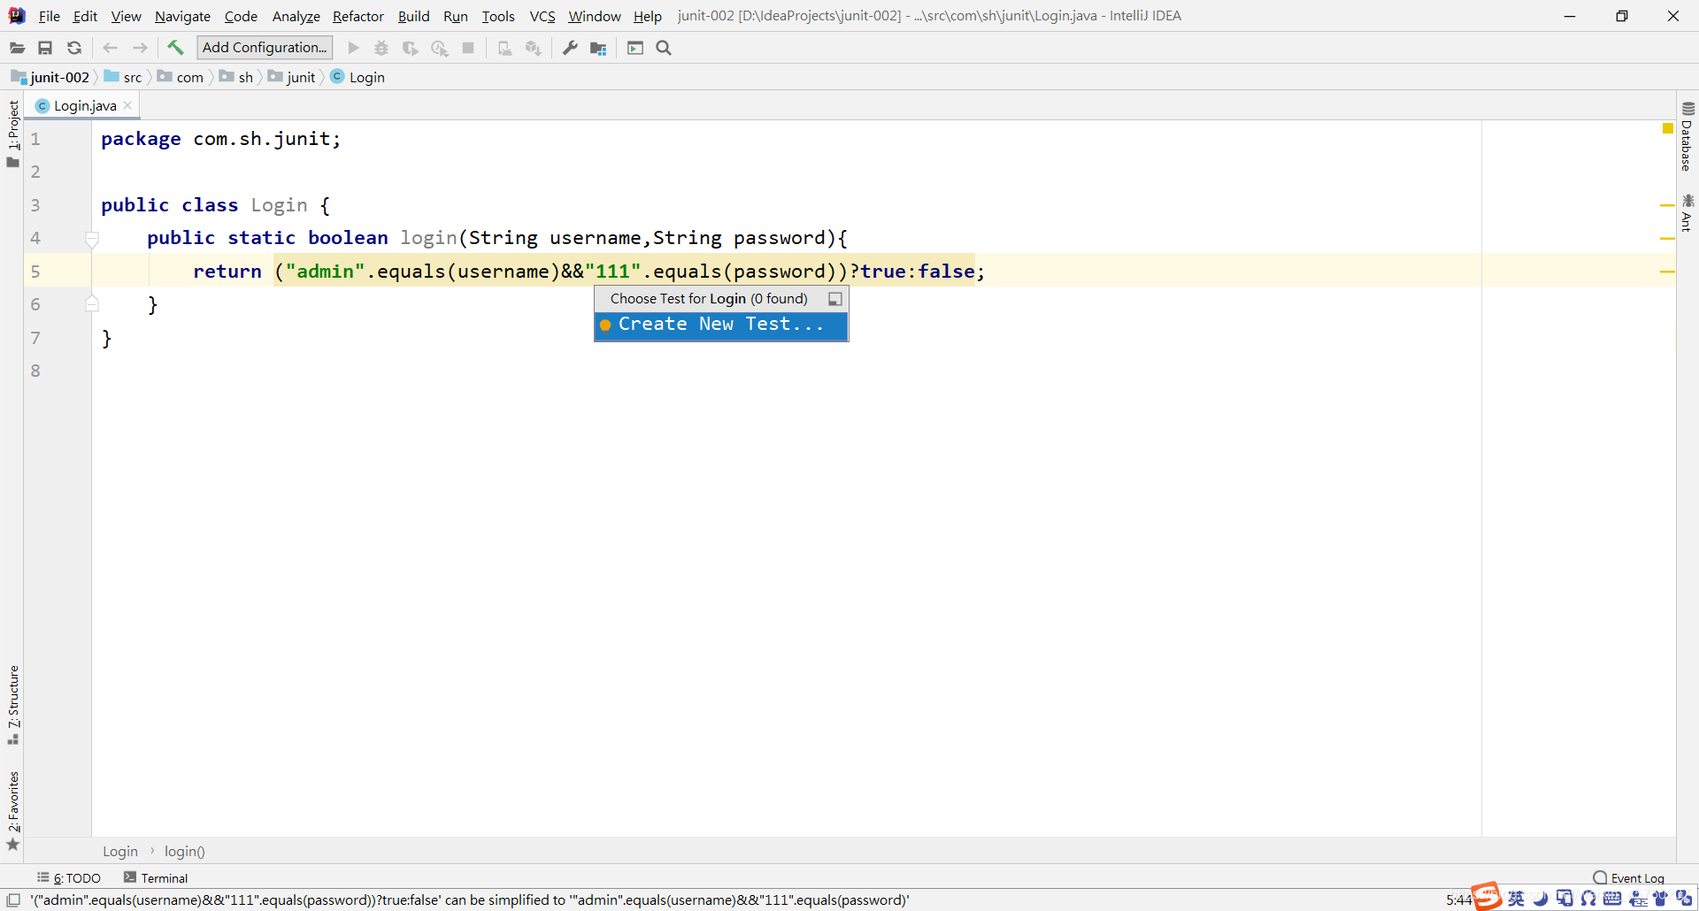Click the Forward navigation arrow
The width and height of the screenshot is (1699, 911).
(x=140, y=48)
